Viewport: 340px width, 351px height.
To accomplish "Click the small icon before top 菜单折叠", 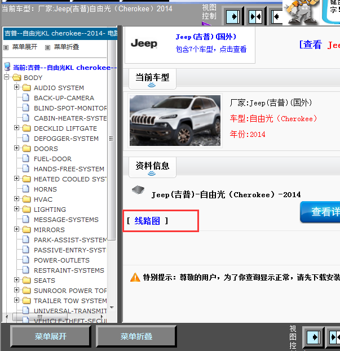I will [x=47, y=47].
